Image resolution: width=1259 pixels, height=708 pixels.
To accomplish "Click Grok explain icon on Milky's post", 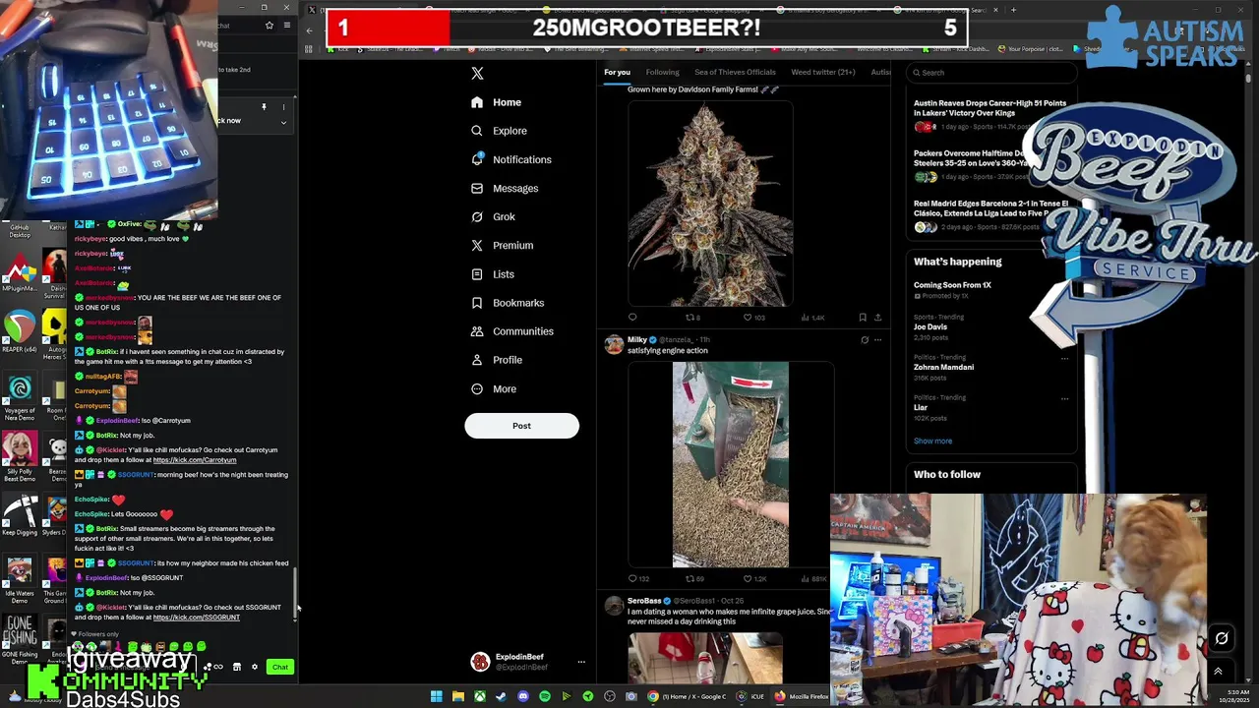I will (x=865, y=340).
